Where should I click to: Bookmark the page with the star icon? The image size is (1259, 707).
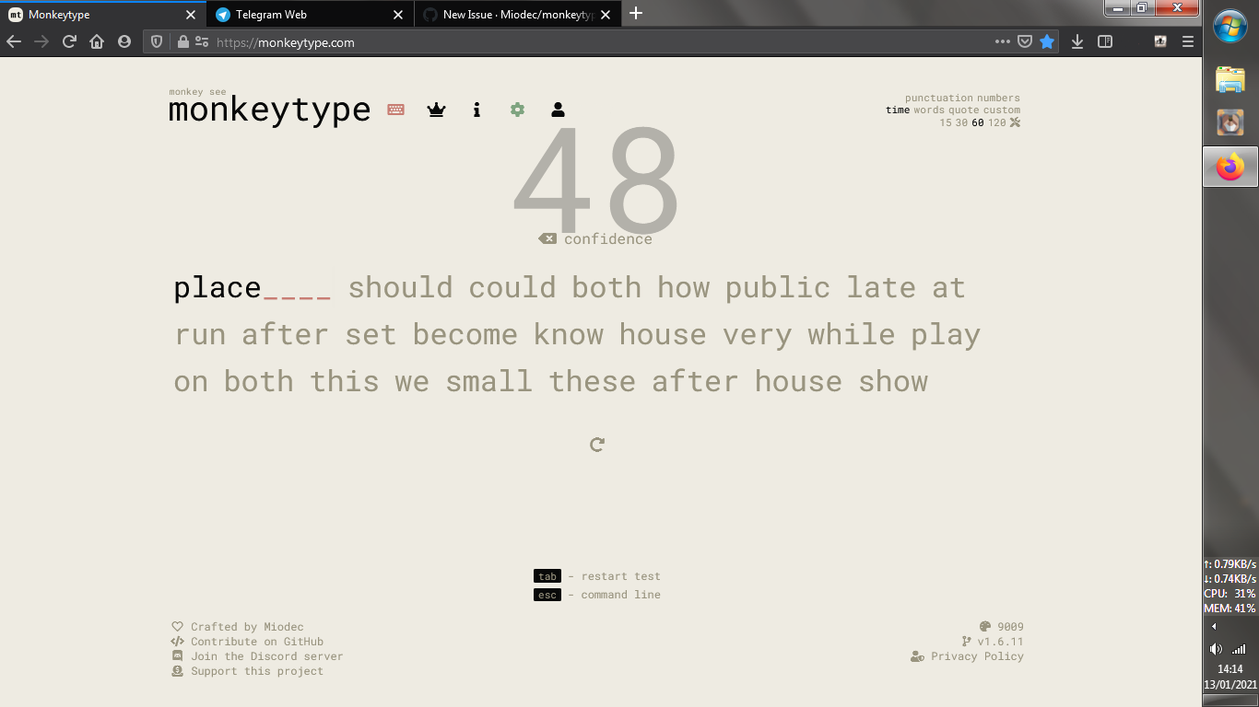tap(1046, 41)
